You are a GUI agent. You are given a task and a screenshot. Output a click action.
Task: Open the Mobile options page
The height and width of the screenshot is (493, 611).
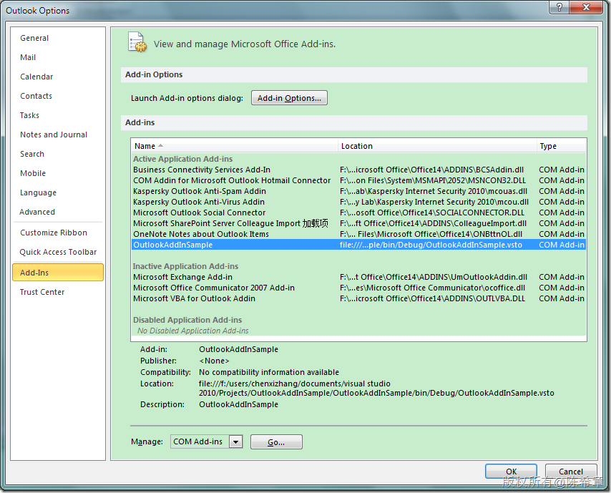58,173
